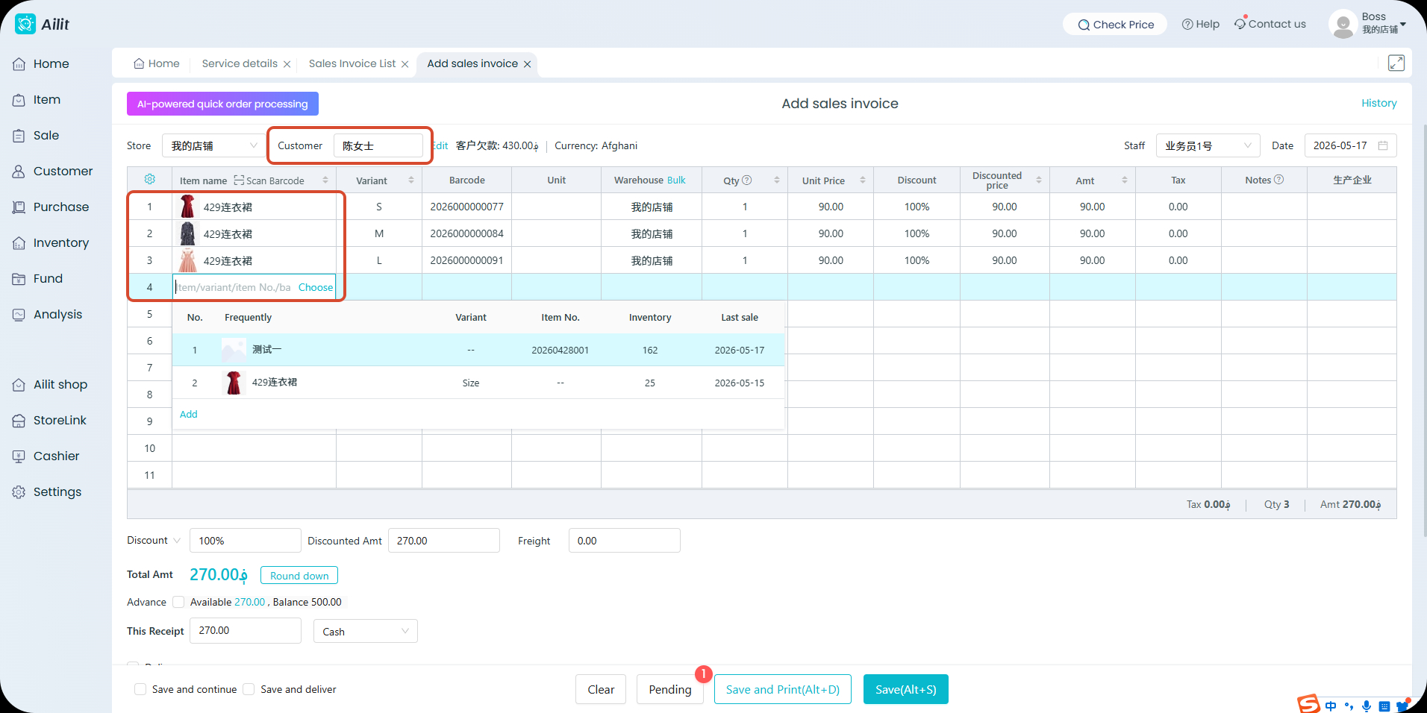1427x713 pixels.
Task: Open Sale in the sidebar
Action: click(x=46, y=136)
